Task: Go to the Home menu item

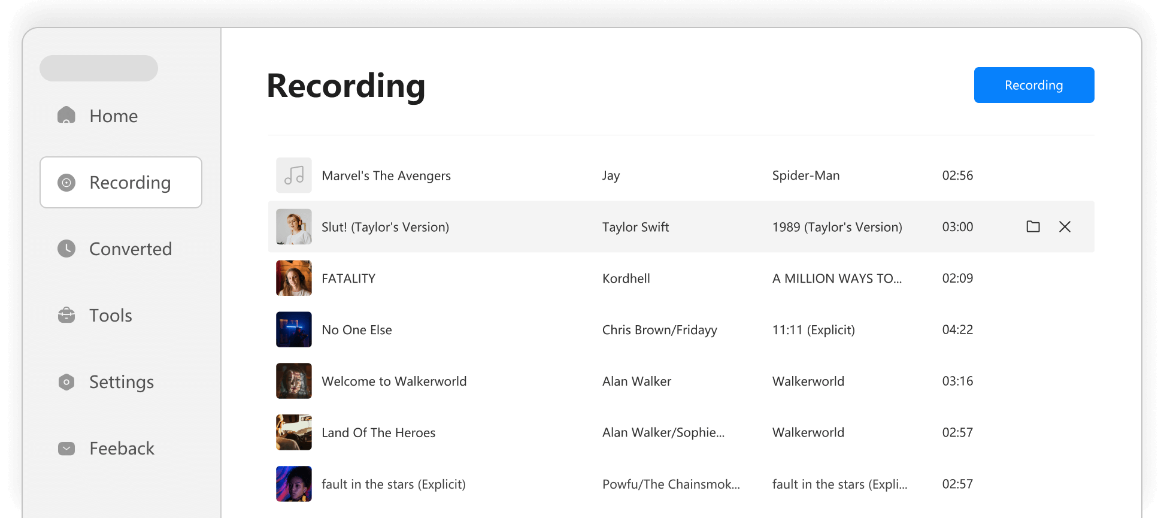Action: pos(121,116)
